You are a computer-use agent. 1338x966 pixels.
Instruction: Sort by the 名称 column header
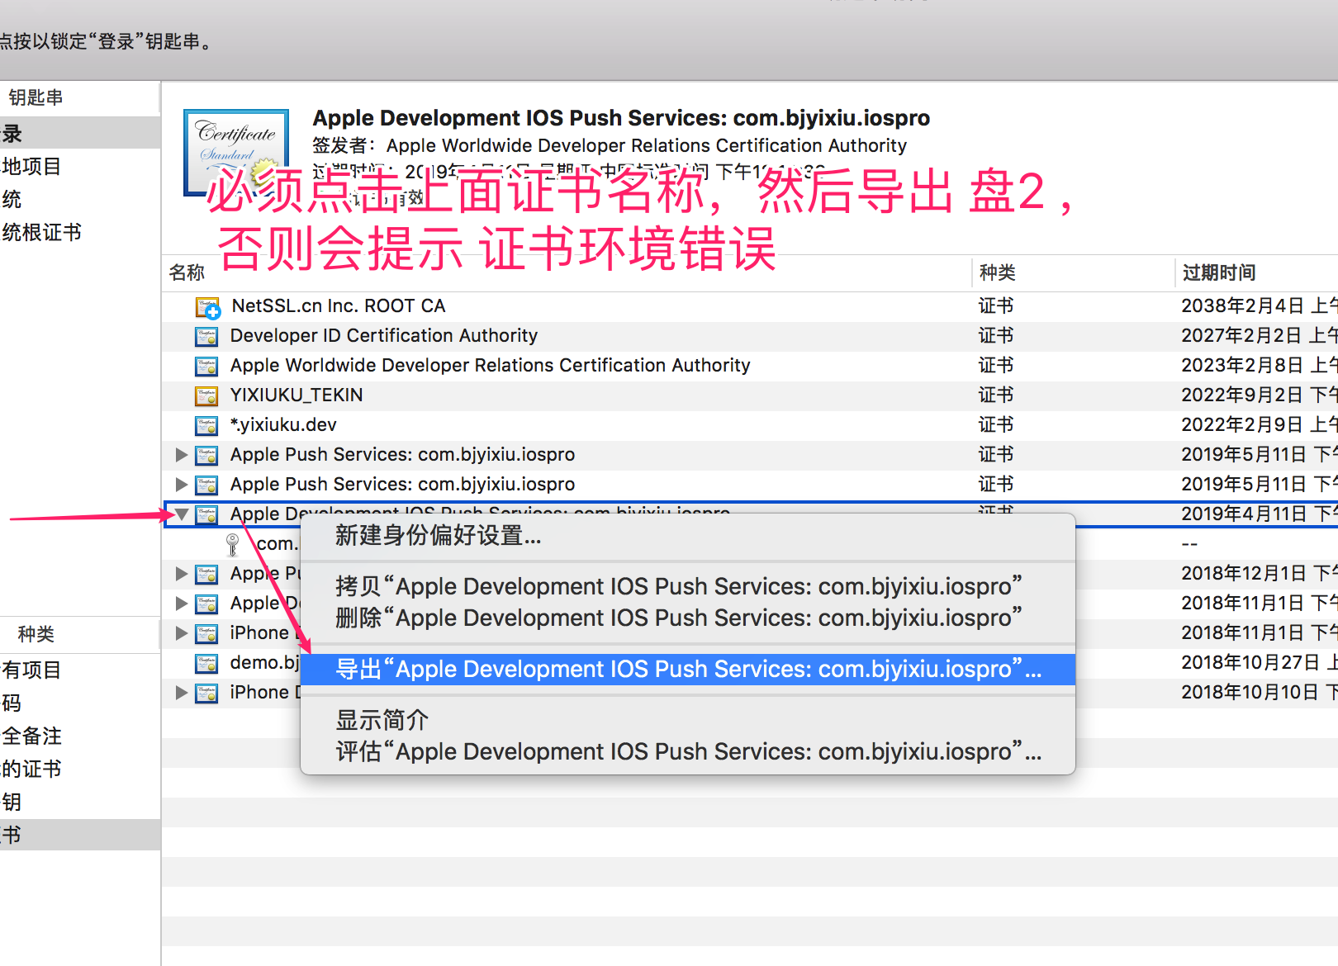(x=566, y=272)
